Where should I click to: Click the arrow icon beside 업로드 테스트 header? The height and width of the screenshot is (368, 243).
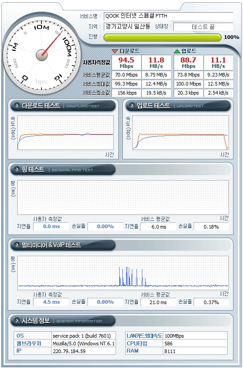[132, 105]
